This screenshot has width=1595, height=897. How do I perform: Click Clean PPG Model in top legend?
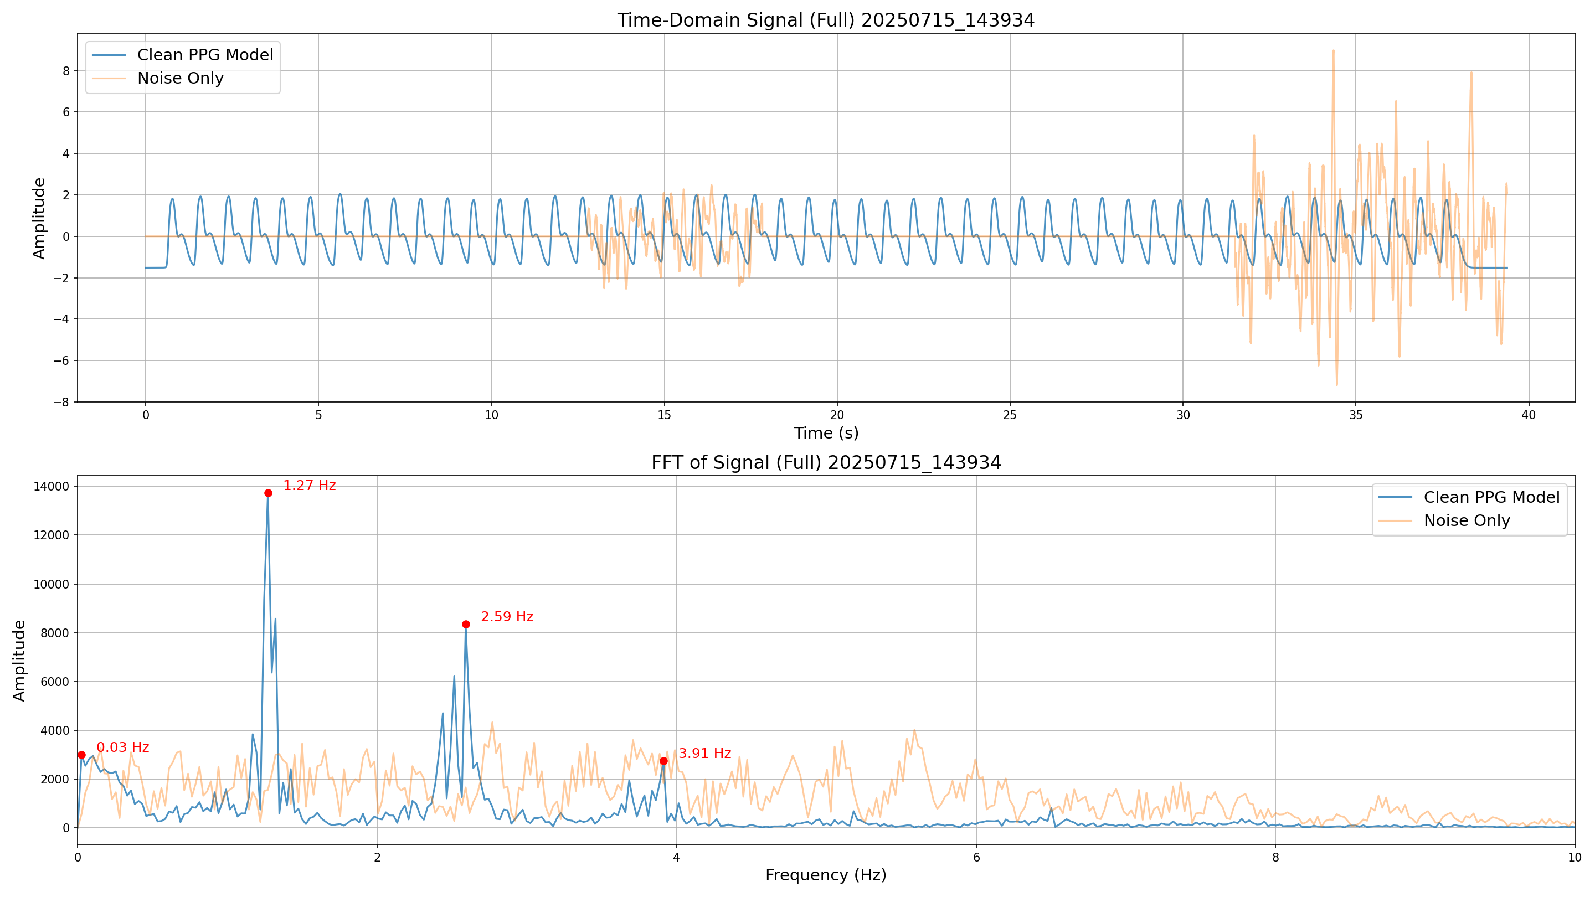tap(205, 55)
